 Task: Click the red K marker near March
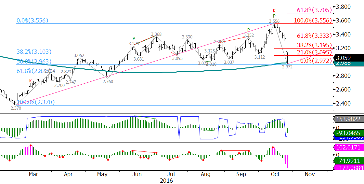point(31,81)
